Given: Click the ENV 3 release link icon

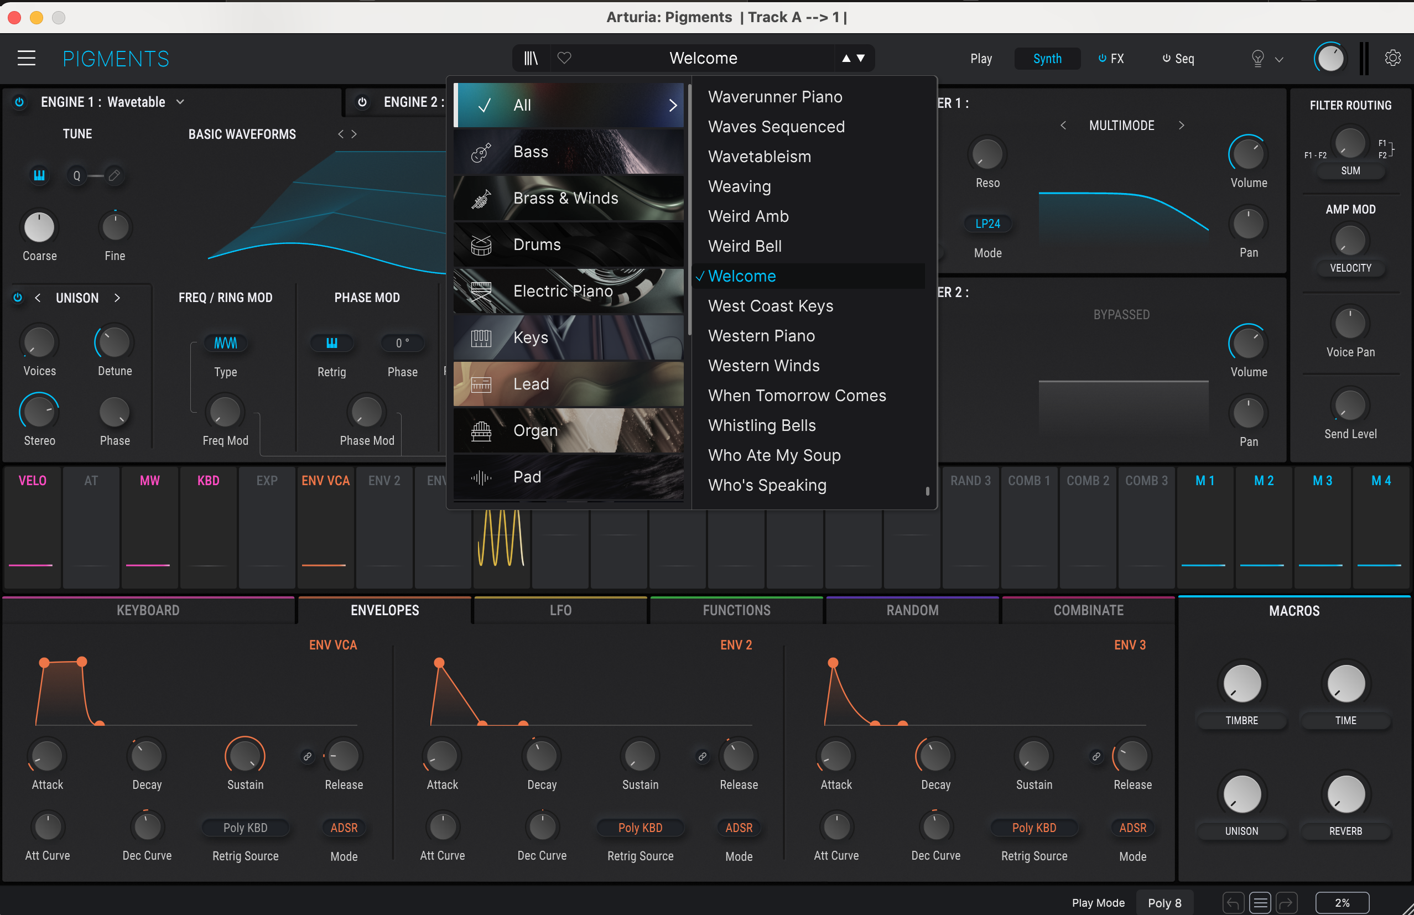Looking at the screenshot, I should point(1096,756).
